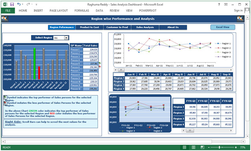
Task: Open Customize Quick Access Toolbar dropdown
Action: click(x=36, y=4)
